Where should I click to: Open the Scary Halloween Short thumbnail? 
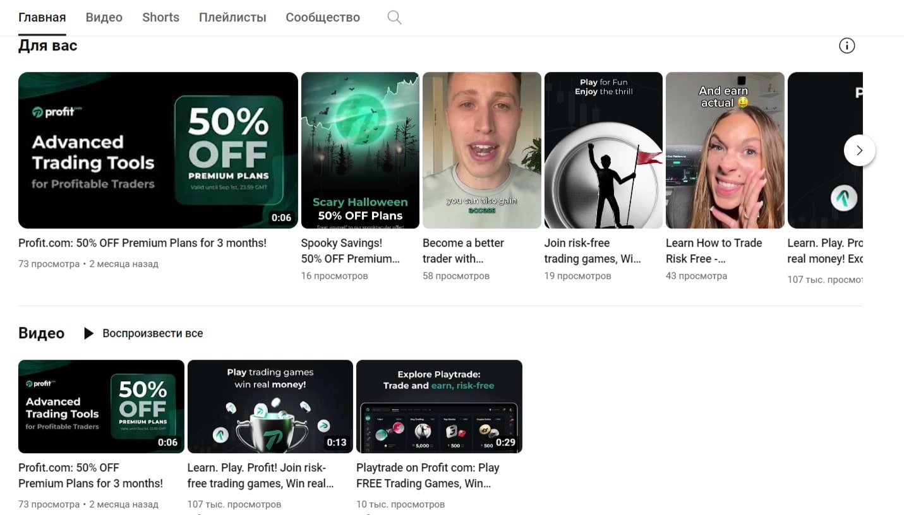coord(360,150)
